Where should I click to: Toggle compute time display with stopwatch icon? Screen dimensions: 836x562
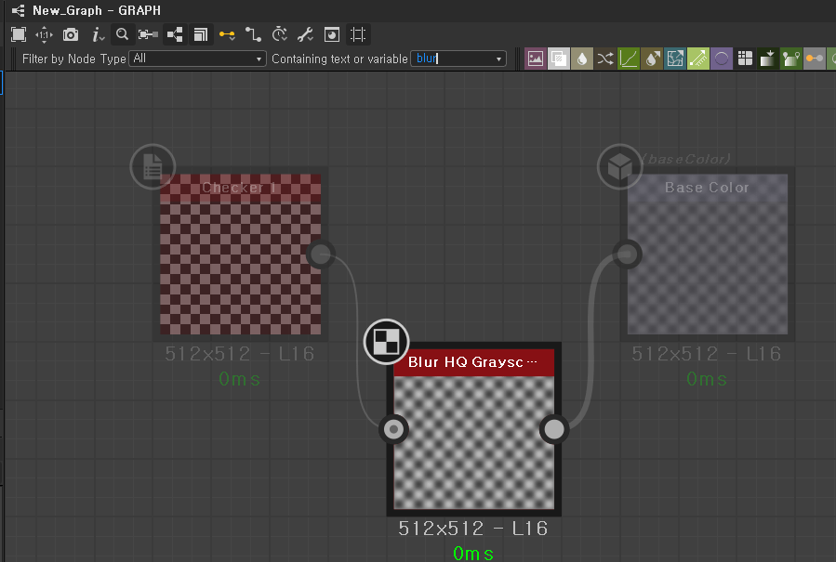coord(279,33)
